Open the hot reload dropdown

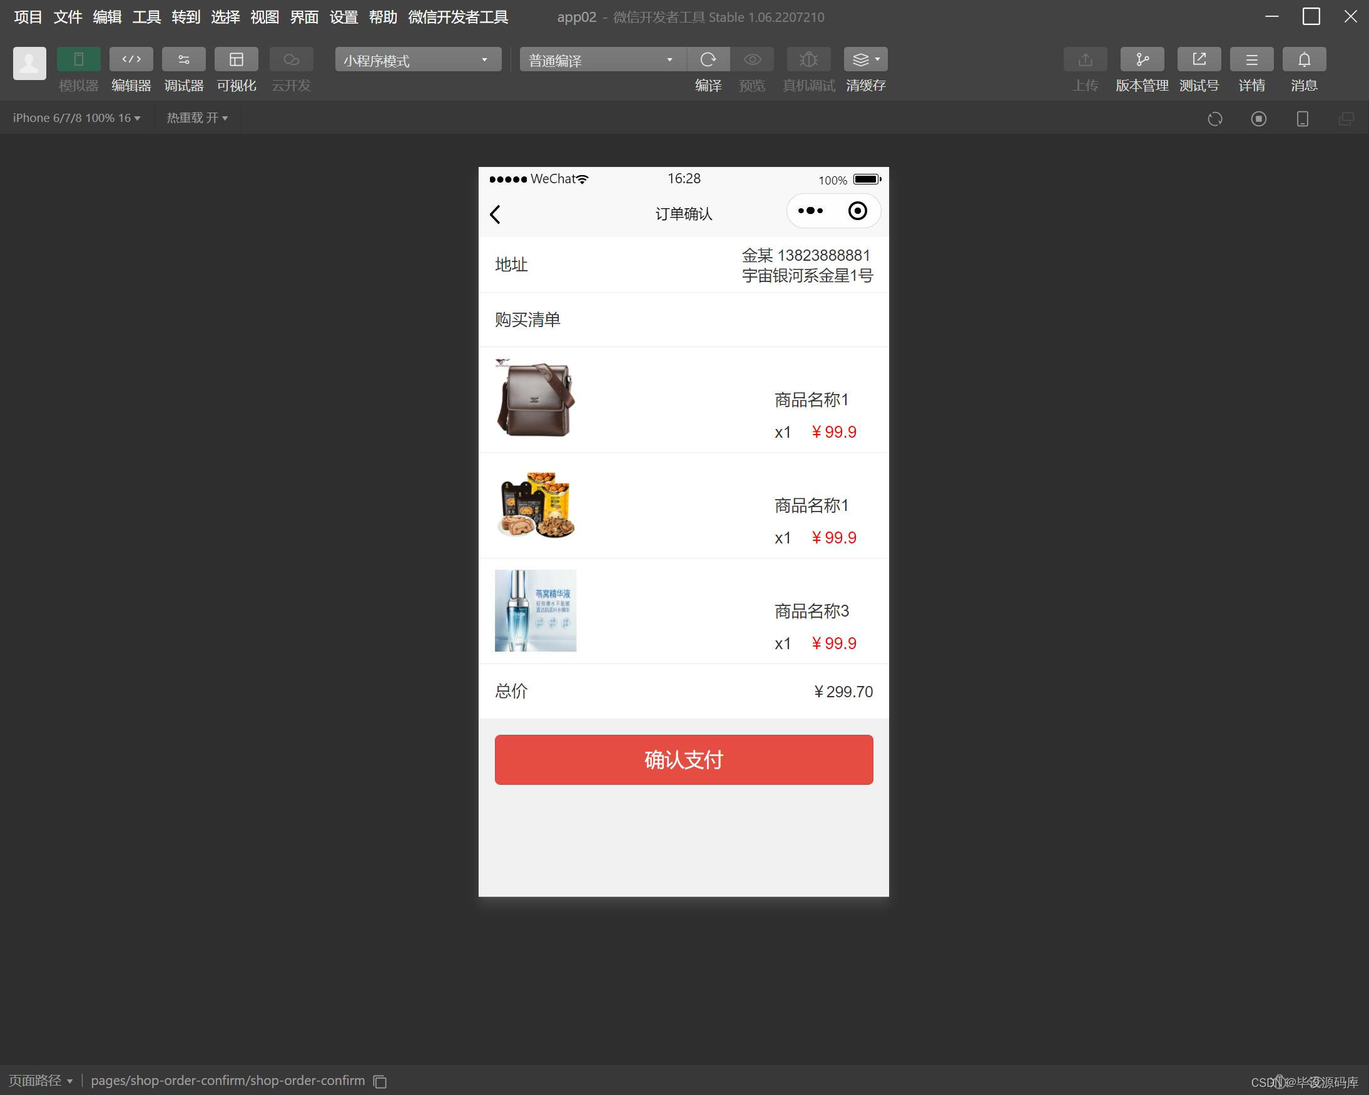click(x=197, y=118)
